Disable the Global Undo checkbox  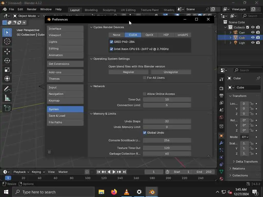tap(145, 133)
